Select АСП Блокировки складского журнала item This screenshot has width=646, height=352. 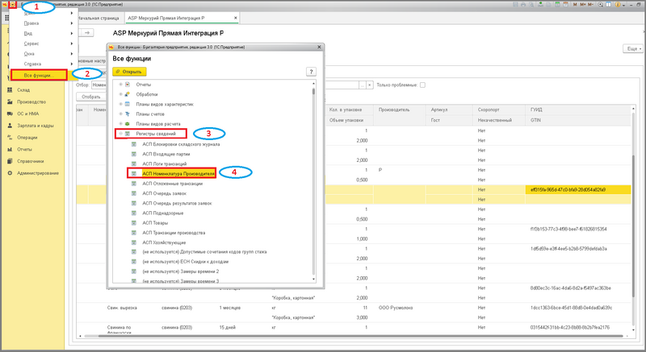click(181, 144)
